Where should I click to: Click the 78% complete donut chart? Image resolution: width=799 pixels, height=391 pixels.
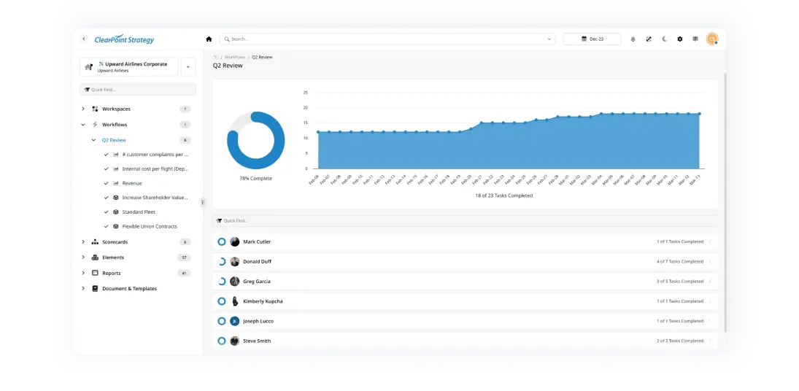(256, 141)
